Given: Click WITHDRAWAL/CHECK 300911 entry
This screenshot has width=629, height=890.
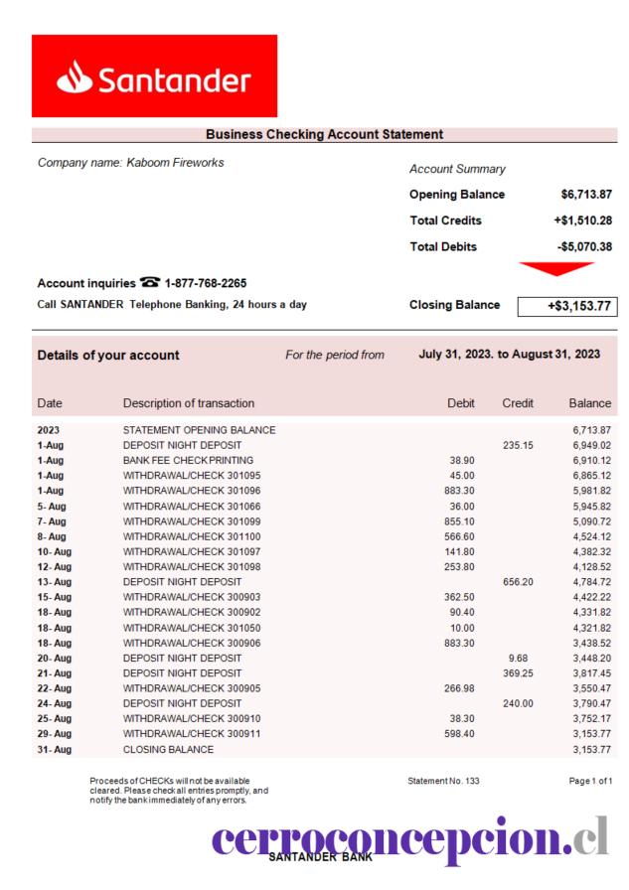Looking at the screenshot, I should (x=192, y=733).
